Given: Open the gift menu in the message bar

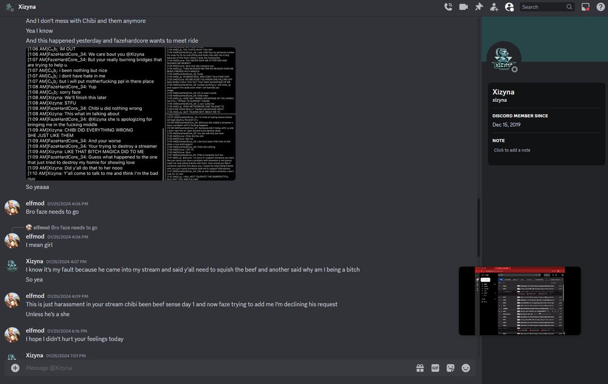Looking at the screenshot, I should (420, 368).
